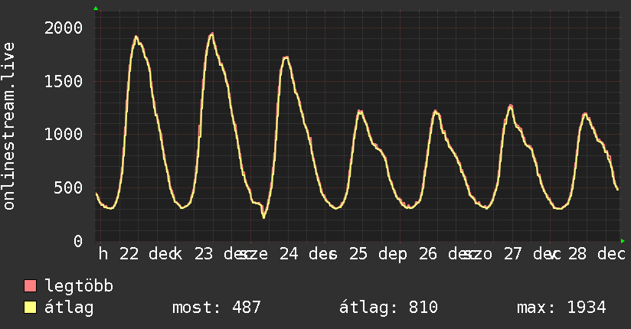The width and height of the screenshot is (631, 329).
Task: Click the 25 dec date label
Action: (x=378, y=254)
